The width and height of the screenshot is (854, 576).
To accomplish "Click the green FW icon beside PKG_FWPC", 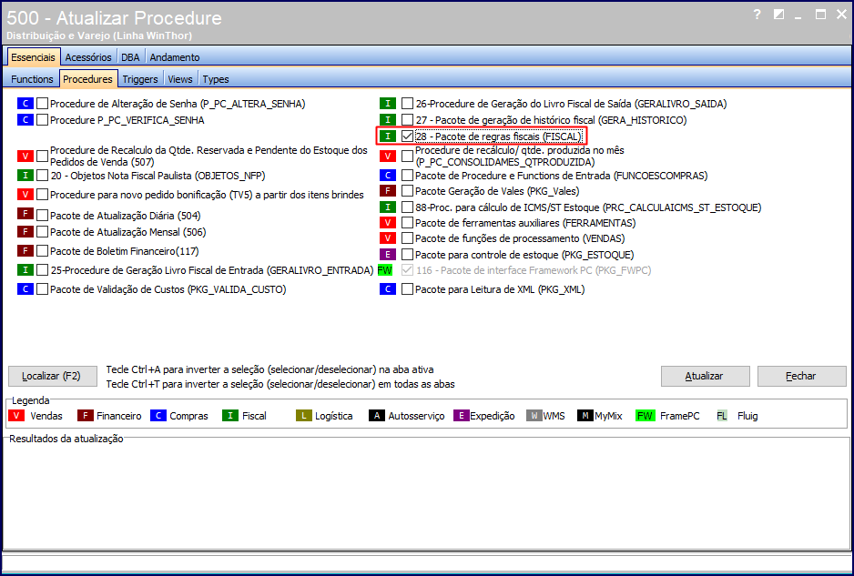I will pos(385,270).
